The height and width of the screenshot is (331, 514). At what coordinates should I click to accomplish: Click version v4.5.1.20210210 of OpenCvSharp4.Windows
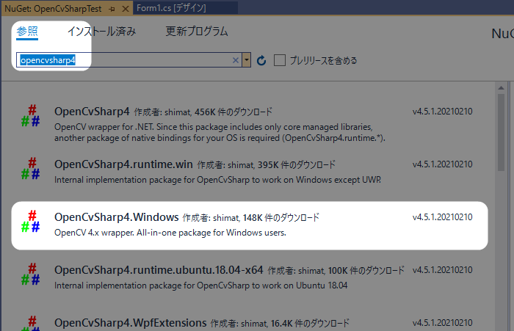[x=442, y=217]
